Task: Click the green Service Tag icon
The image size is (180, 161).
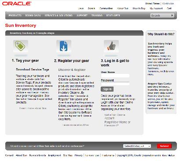Action: point(21,46)
